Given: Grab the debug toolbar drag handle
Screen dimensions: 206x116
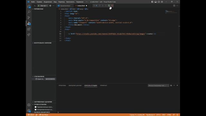Looking at the screenshot, I should coord(94,6).
